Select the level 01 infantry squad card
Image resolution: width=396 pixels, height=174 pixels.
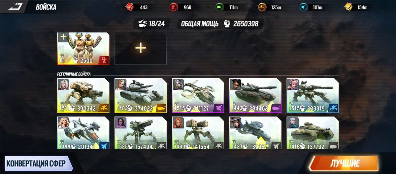pos(83,48)
